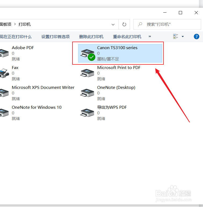Select the Microsoft Print to PDF printer icon
Viewport: 203px width, 207px height.
tap(87, 73)
